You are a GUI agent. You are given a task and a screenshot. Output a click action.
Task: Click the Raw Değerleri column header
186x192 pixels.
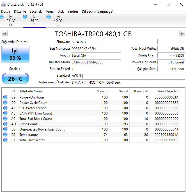[165, 91]
